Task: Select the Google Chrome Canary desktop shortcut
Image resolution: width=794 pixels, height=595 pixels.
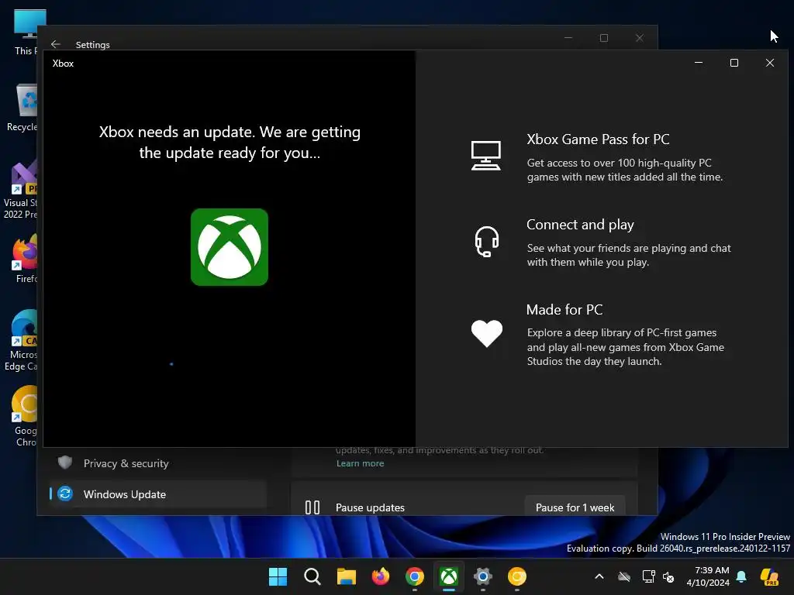Action: coord(25,417)
